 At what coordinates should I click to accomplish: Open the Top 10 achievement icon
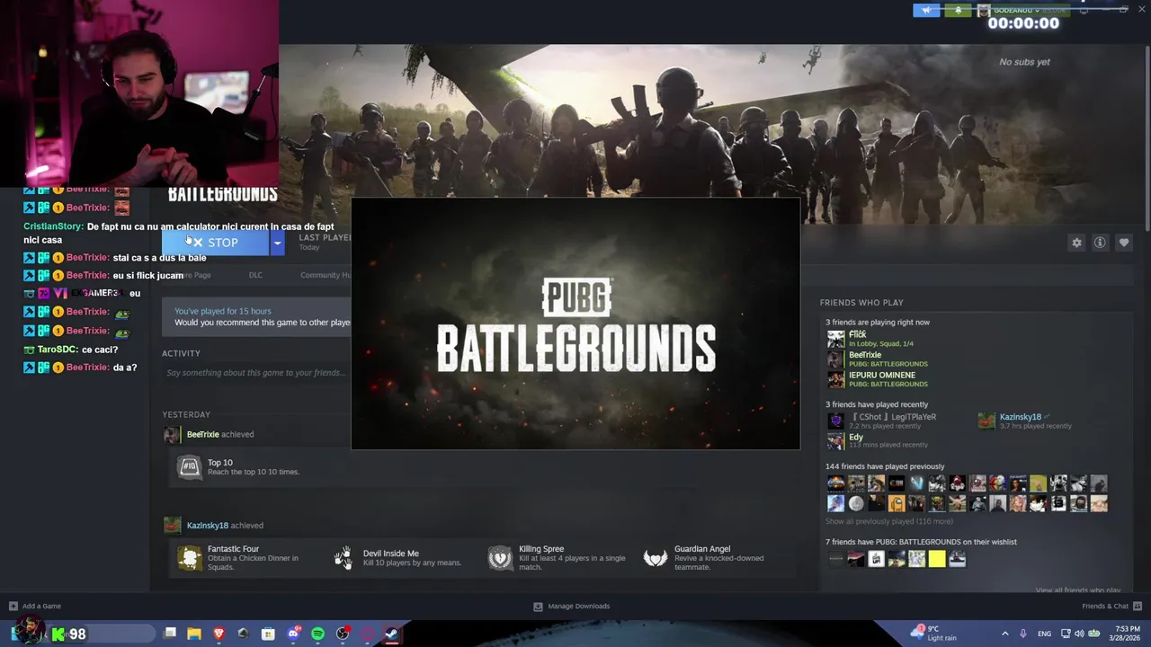pos(189,467)
